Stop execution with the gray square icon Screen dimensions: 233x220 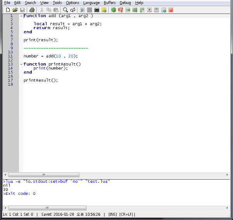[x=89, y=10]
